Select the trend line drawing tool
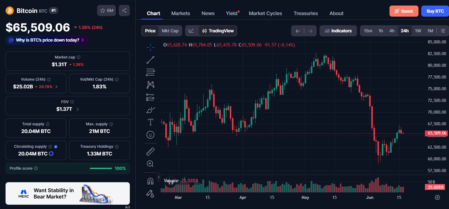 [x=150, y=60]
